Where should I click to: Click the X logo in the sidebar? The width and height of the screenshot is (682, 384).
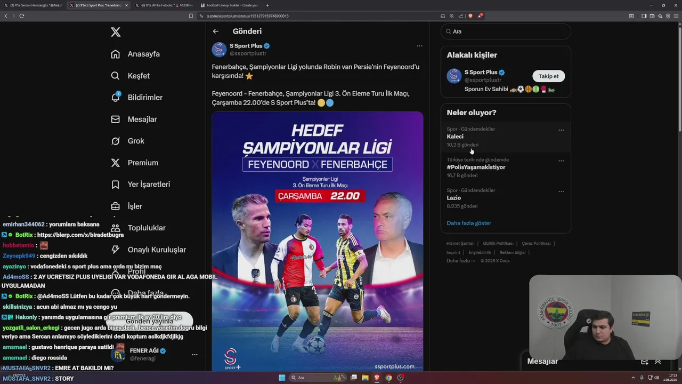point(116,32)
